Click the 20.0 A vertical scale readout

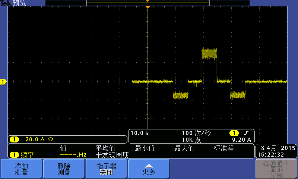(x=35, y=139)
